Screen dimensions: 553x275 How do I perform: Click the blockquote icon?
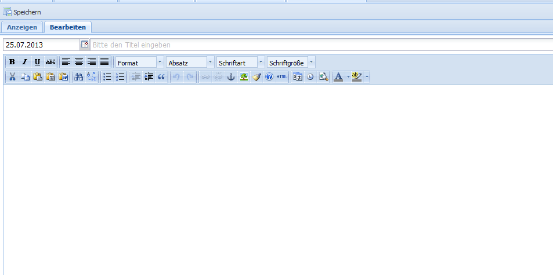[161, 77]
